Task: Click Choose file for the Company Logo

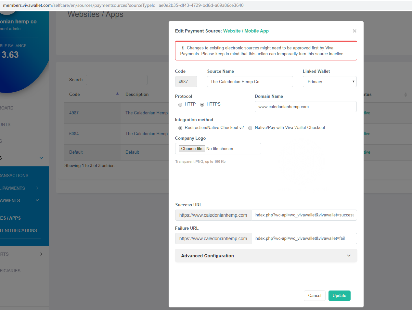Action: coord(191,149)
